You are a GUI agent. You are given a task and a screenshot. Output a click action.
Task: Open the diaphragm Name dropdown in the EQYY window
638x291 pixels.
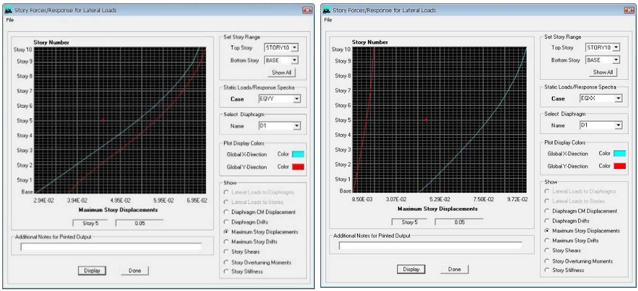point(297,126)
